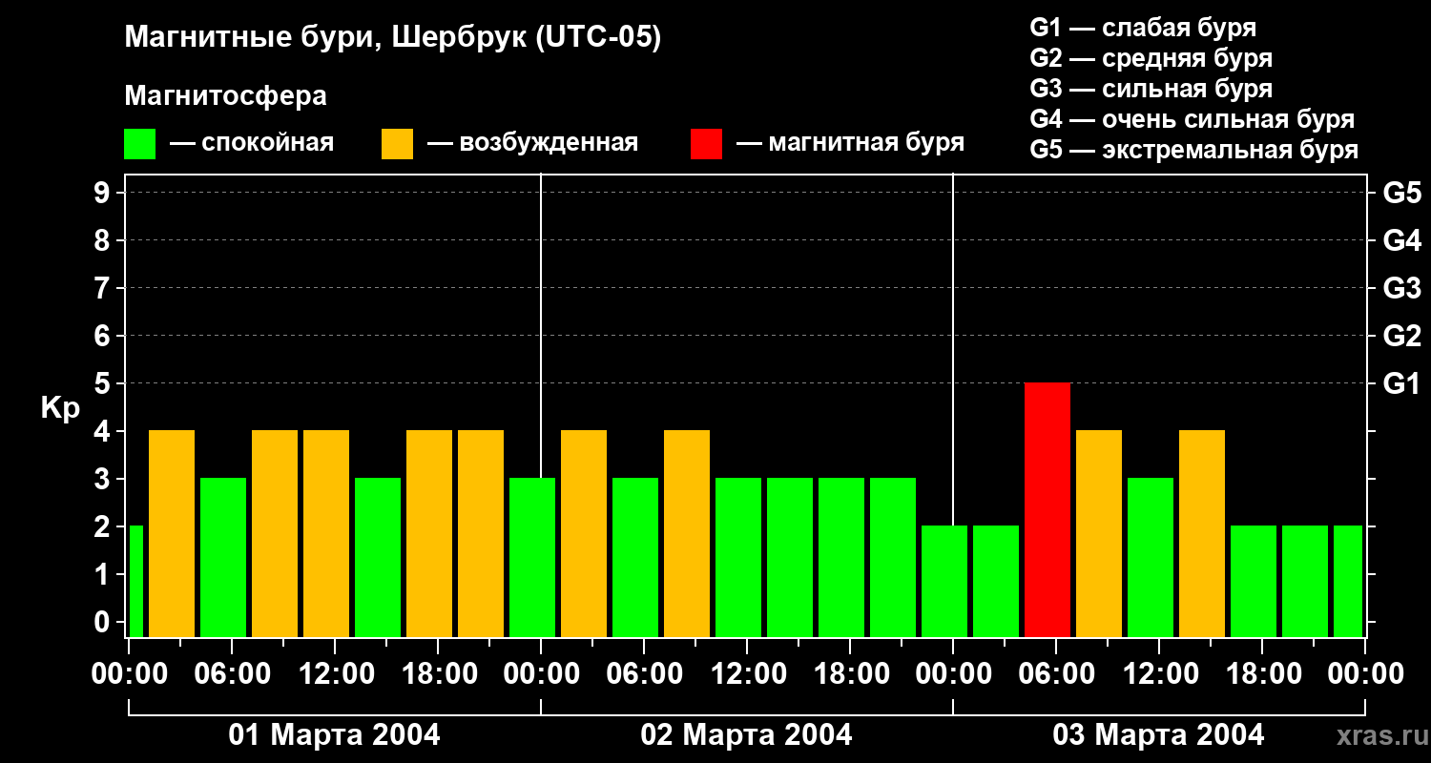Screen dimensions: 1431x763
Task: Select the red Kp 5 storm bar
Action: [1047, 509]
